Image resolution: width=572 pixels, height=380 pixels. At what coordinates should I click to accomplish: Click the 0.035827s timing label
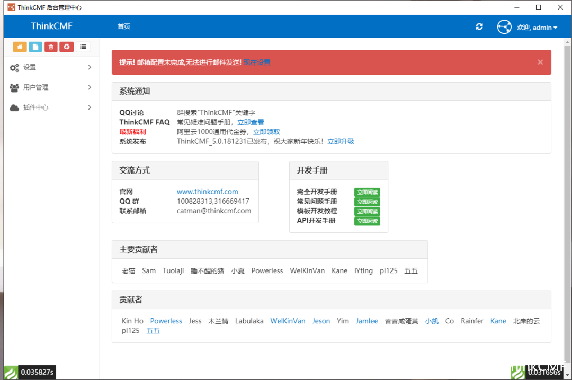pos(37,373)
